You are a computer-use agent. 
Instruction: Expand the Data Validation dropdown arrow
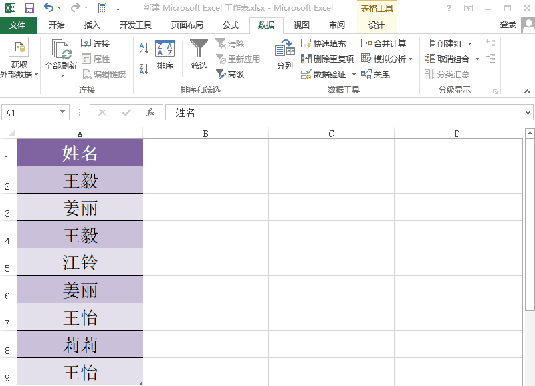354,74
